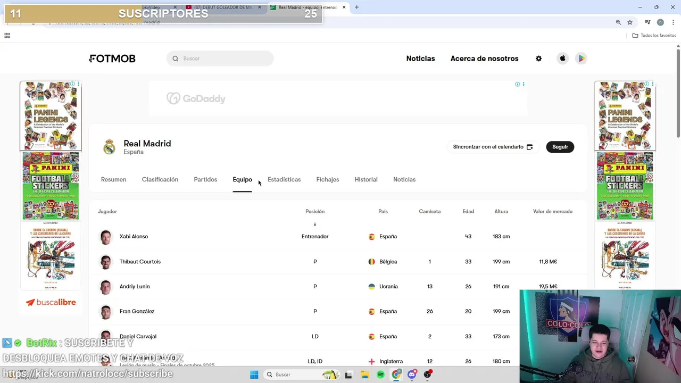Switch to the Clasificación tab
The width and height of the screenshot is (681, 383).
[x=160, y=180]
